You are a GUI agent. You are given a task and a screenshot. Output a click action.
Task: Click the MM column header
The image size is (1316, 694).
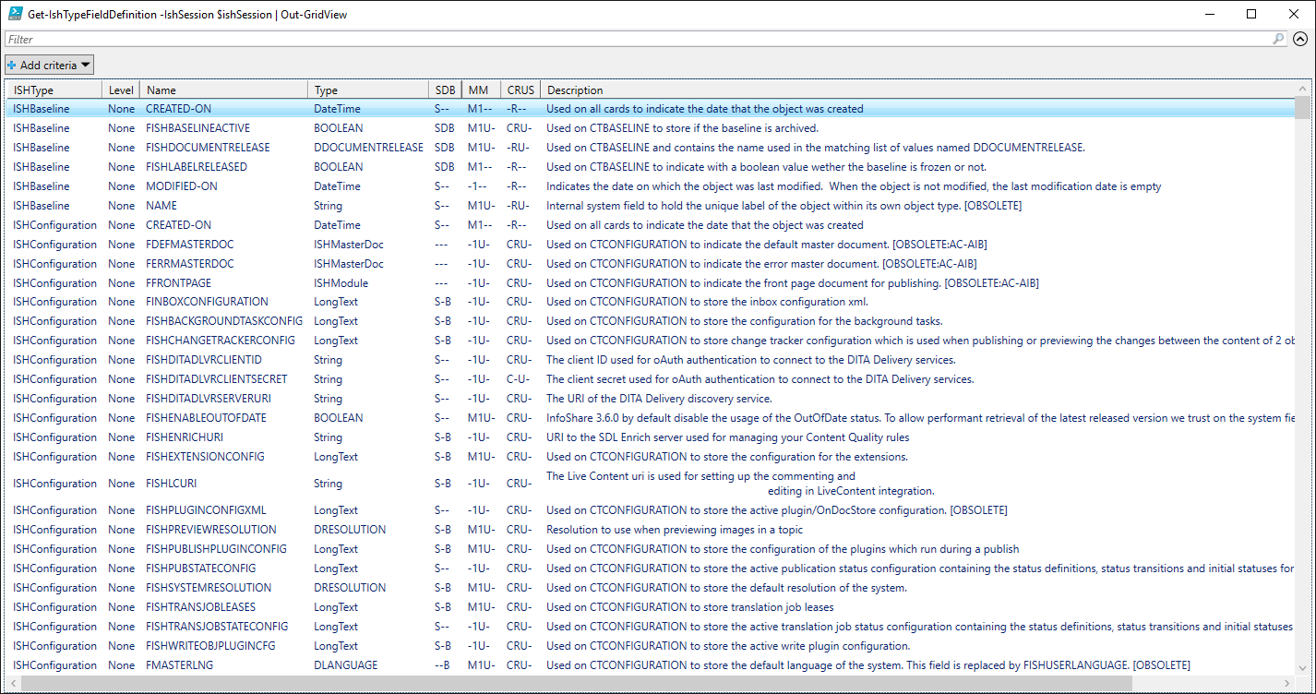(479, 90)
